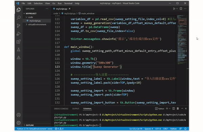Open the Extensions view
The width and height of the screenshot is (203, 132).
coord(19,42)
